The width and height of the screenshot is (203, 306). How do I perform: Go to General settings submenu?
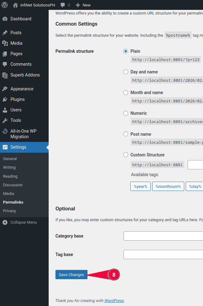click(10, 159)
